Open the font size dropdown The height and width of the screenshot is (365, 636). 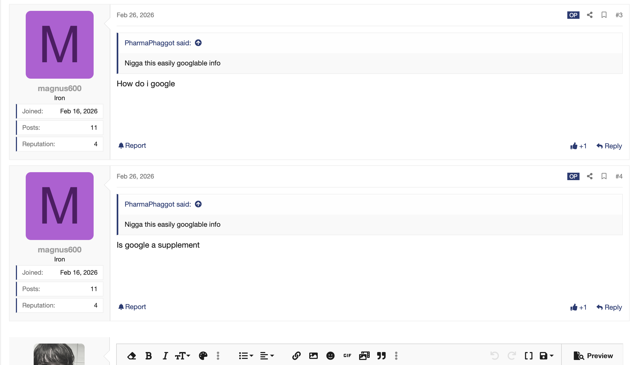182,356
